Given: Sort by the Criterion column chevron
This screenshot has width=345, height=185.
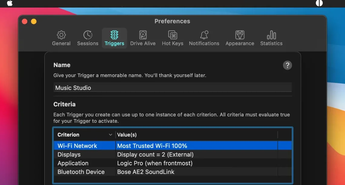Looking at the screenshot, I should tap(110, 135).
